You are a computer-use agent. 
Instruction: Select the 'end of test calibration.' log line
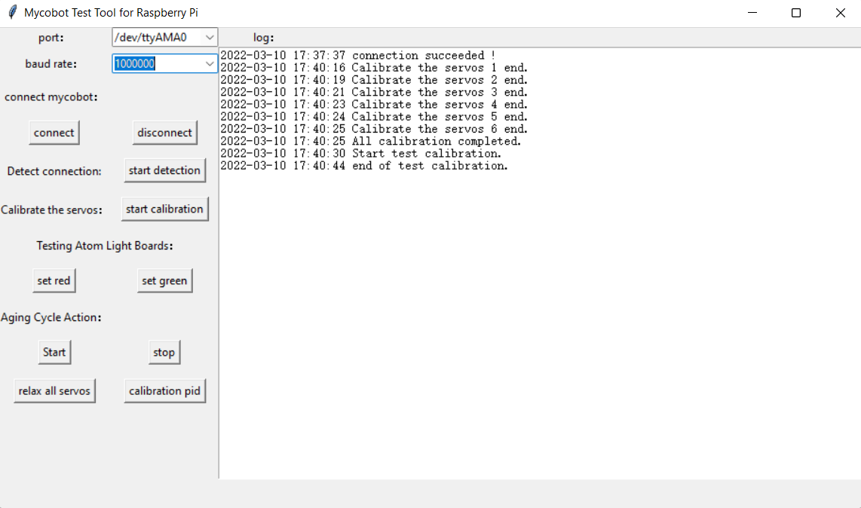click(x=364, y=166)
